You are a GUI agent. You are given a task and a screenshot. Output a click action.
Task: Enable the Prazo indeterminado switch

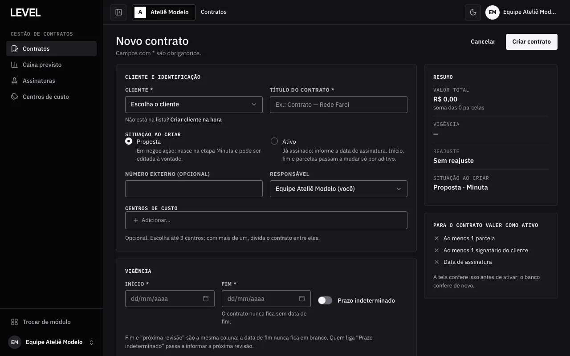click(325, 300)
